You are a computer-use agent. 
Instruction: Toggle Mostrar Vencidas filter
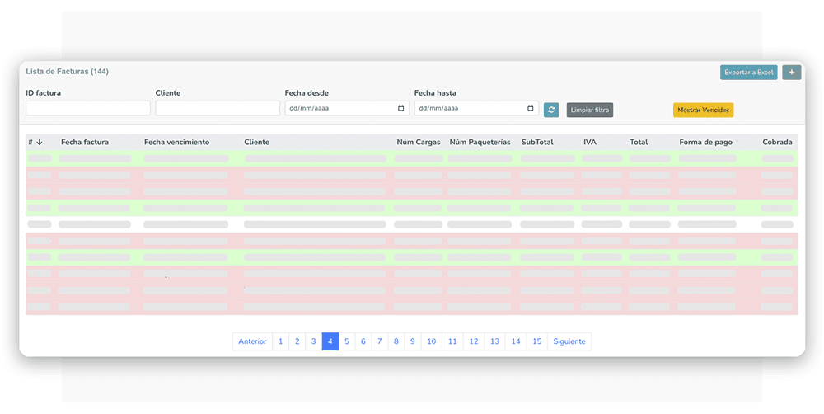tap(703, 110)
